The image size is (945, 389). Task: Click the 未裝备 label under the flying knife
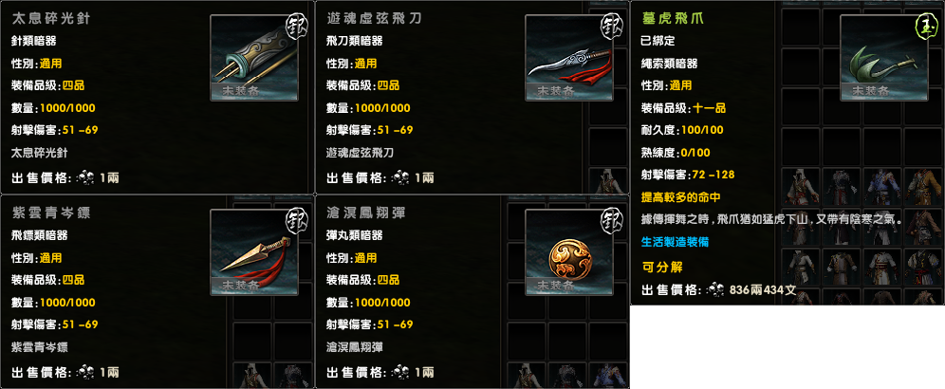tap(548, 92)
